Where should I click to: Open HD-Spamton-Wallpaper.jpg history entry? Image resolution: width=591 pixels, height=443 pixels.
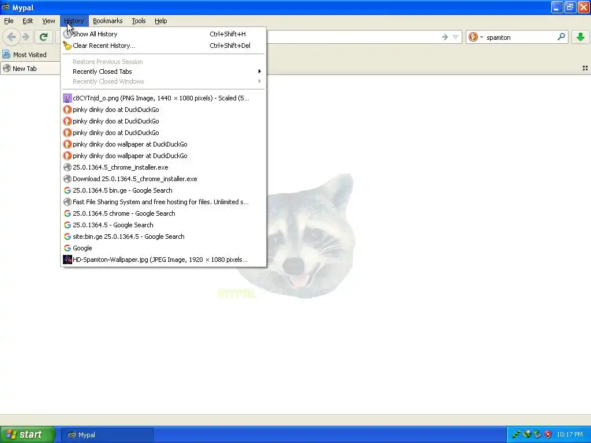click(x=163, y=260)
